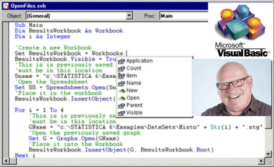The height and width of the screenshot is (167, 274).
Task: Click the photo of the smiling man
Action: [232, 88]
